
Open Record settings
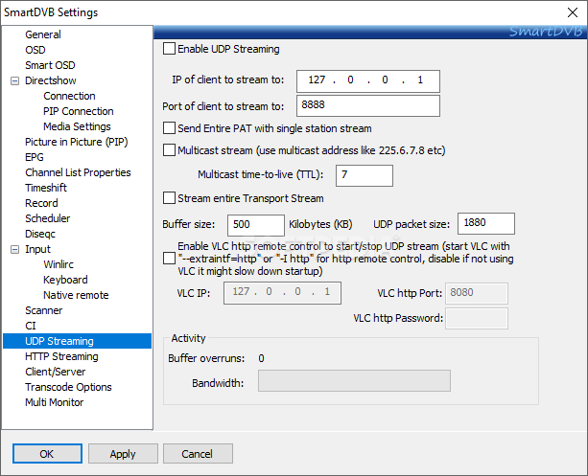coord(41,203)
